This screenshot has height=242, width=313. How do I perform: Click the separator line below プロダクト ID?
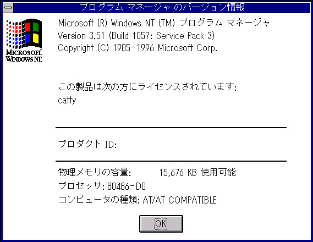(x=171, y=161)
